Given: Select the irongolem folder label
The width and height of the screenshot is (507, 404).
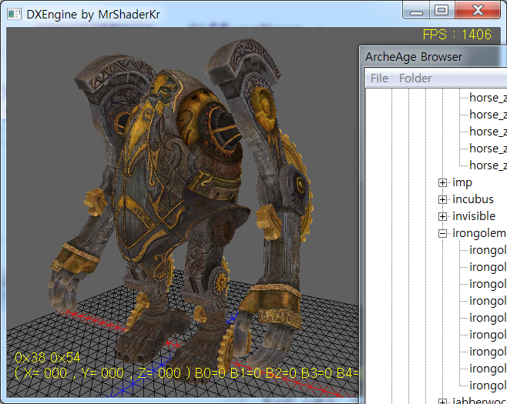Looking at the screenshot, I should click(478, 233).
